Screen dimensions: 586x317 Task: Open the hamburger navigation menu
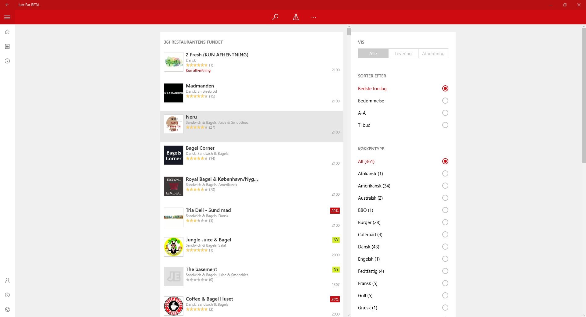tap(7, 17)
